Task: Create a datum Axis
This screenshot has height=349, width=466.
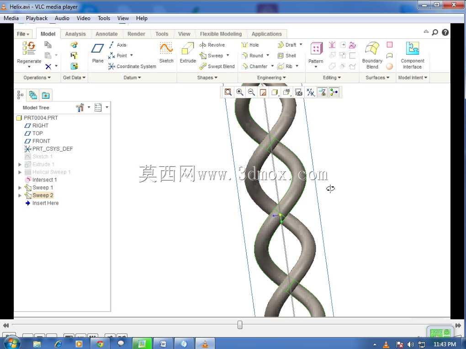Action: click(x=117, y=45)
